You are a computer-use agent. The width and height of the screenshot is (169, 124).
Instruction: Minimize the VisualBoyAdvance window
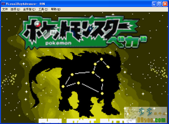pos(154,4)
